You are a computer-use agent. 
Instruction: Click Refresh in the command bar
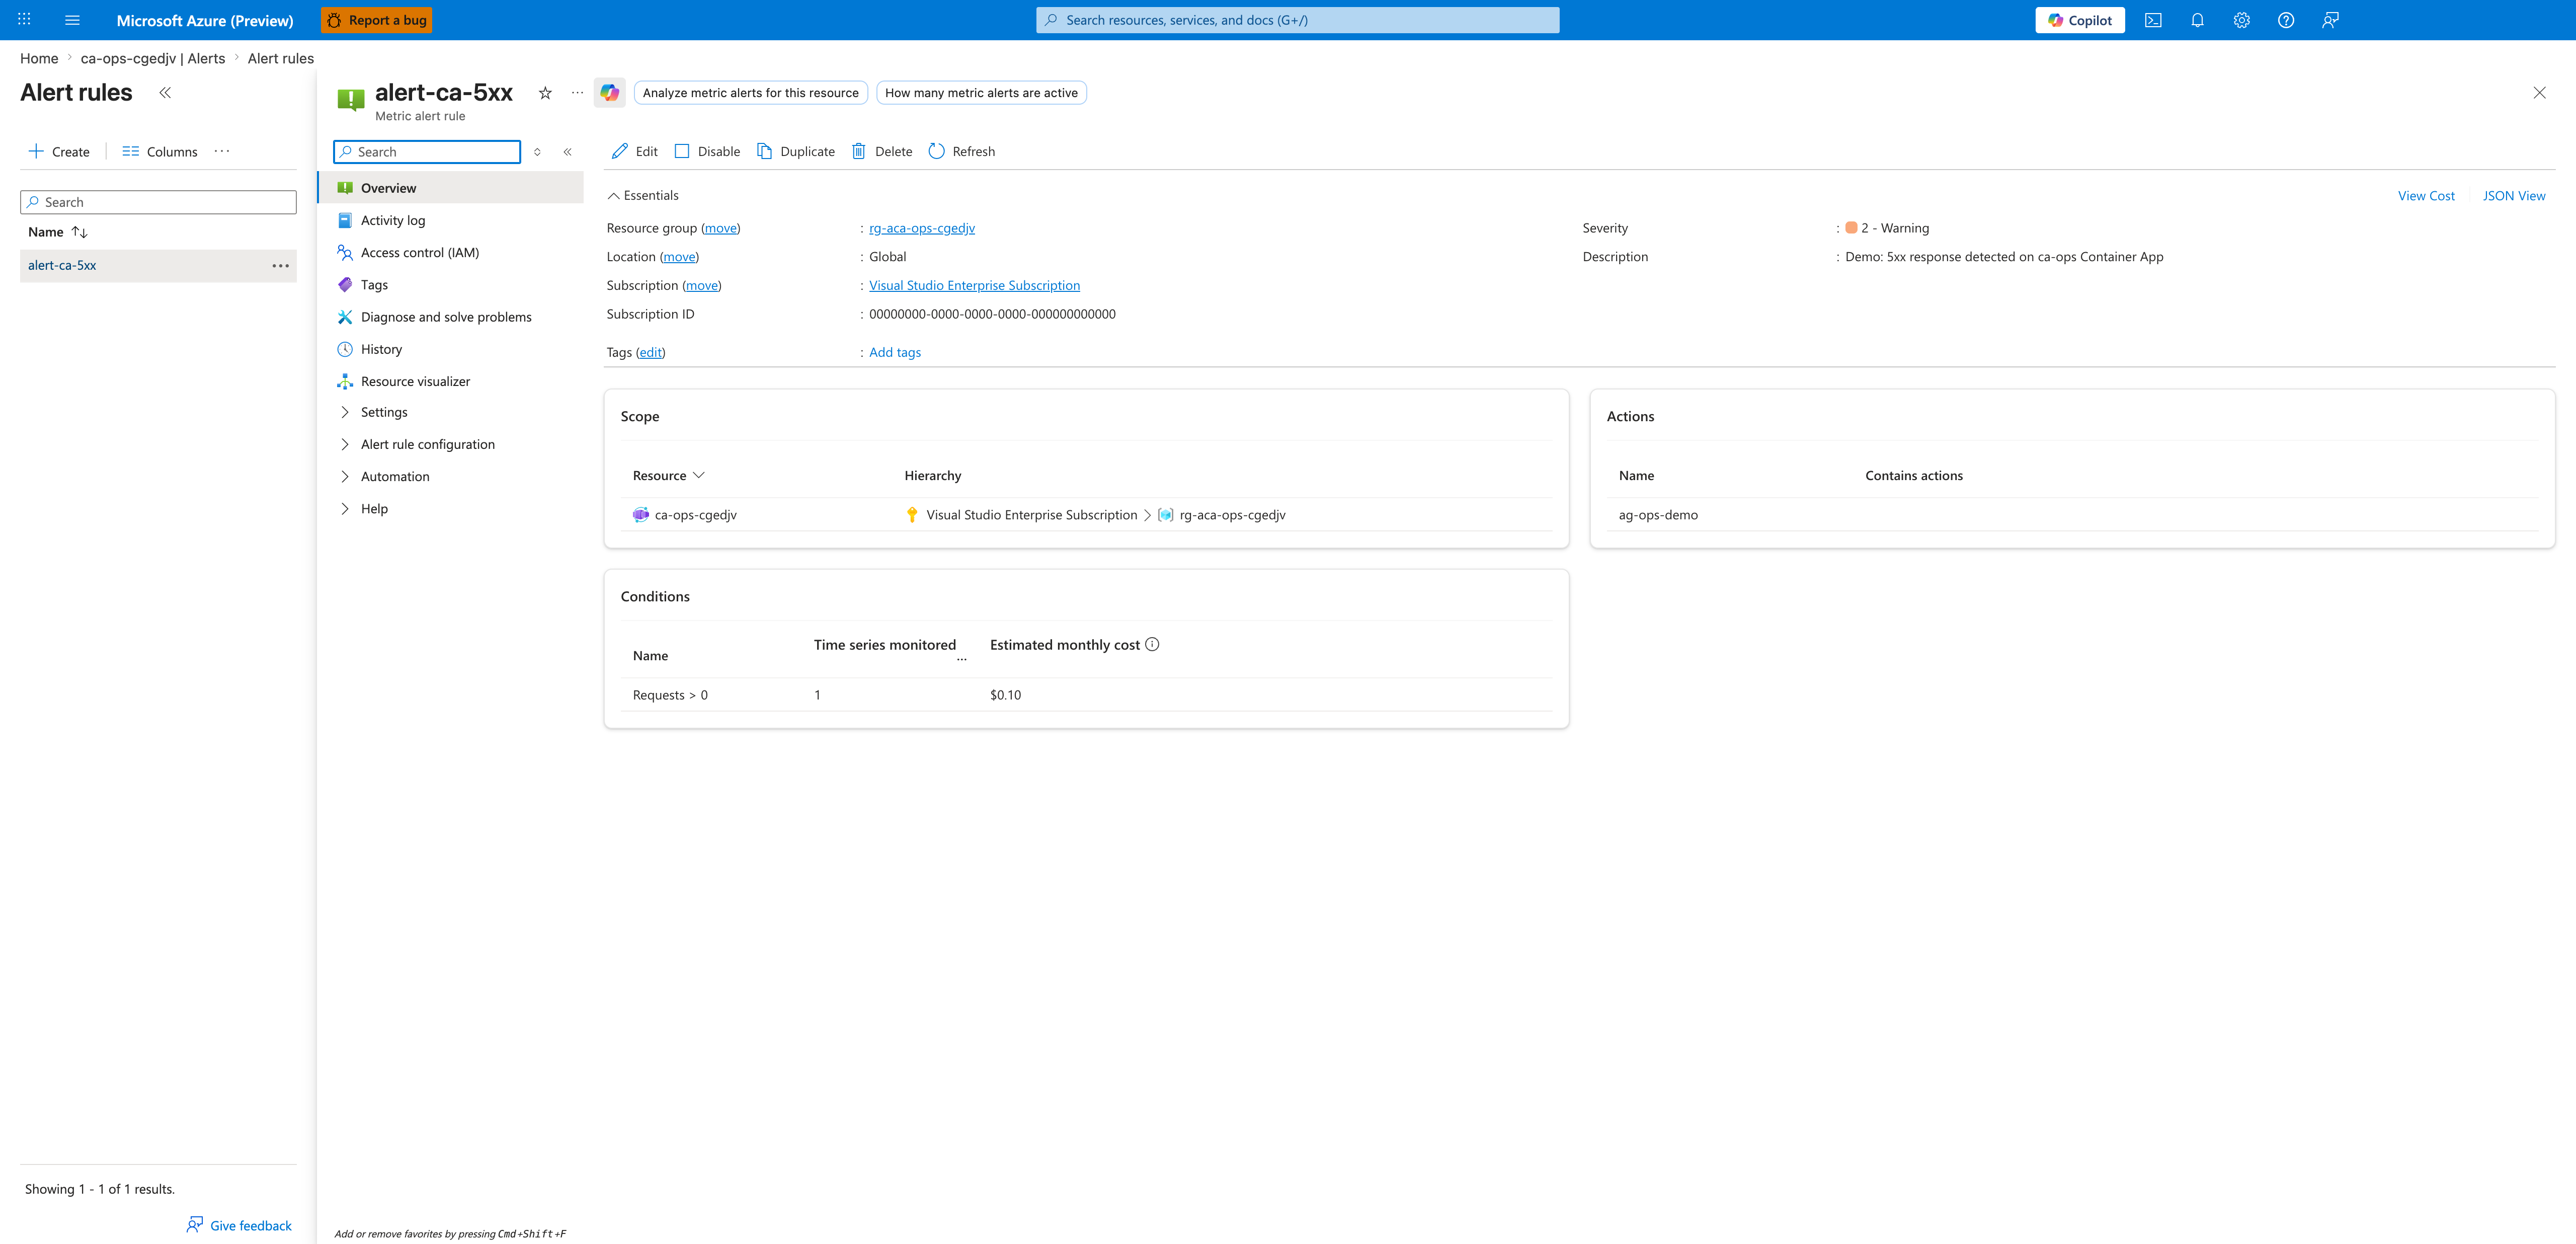coord(962,151)
